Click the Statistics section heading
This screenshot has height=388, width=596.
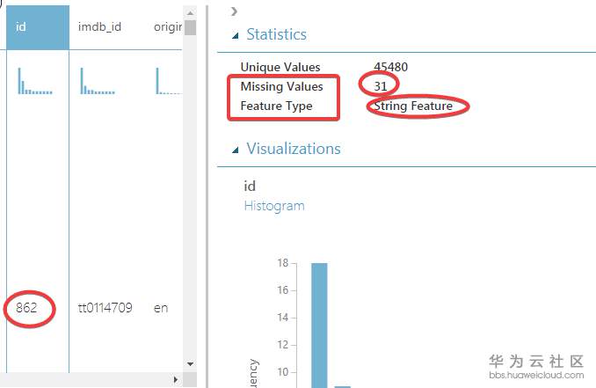coord(276,34)
